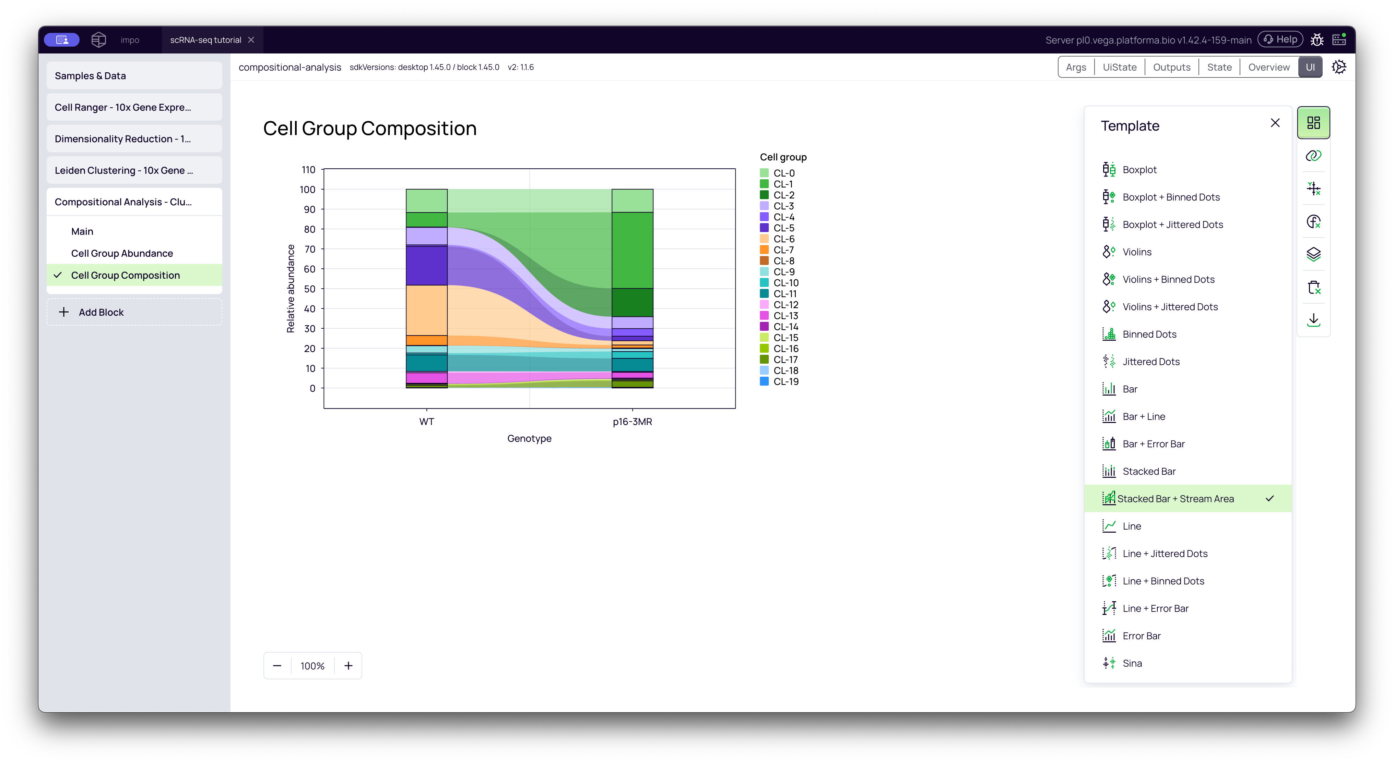The height and width of the screenshot is (763, 1394).
Task: Open the data mapping link icon
Action: 1313,156
